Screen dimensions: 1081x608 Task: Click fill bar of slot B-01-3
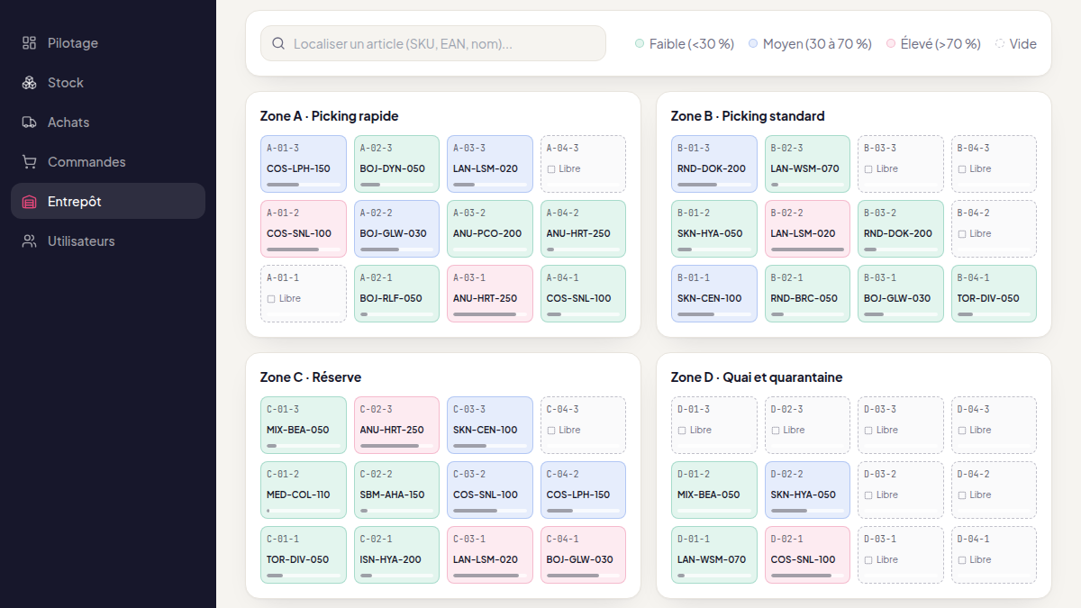coord(714,185)
